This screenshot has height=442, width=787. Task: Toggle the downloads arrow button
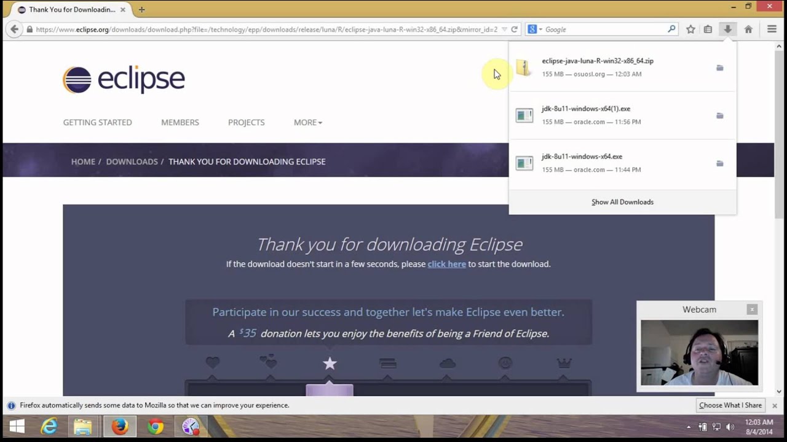tap(727, 29)
